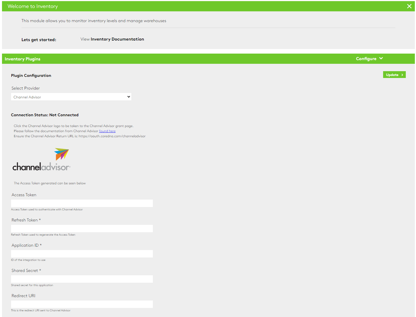416x317 pixels.
Task: Click the Refresh Token input box
Action: click(82, 228)
